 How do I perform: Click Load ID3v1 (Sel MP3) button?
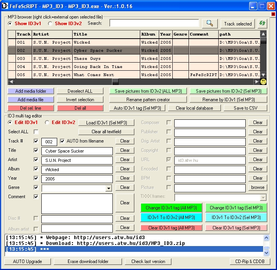click(x=106, y=122)
